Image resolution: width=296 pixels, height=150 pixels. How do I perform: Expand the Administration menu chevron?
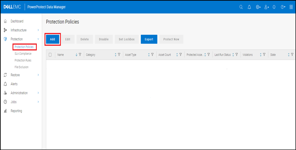pyautogui.click(x=38, y=93)
